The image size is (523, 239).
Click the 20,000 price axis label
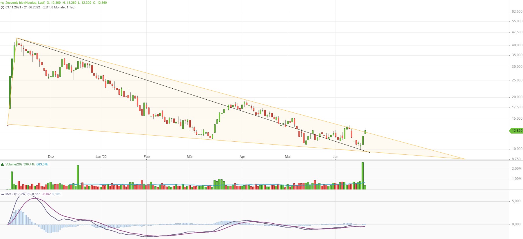[x=517, y=97]
